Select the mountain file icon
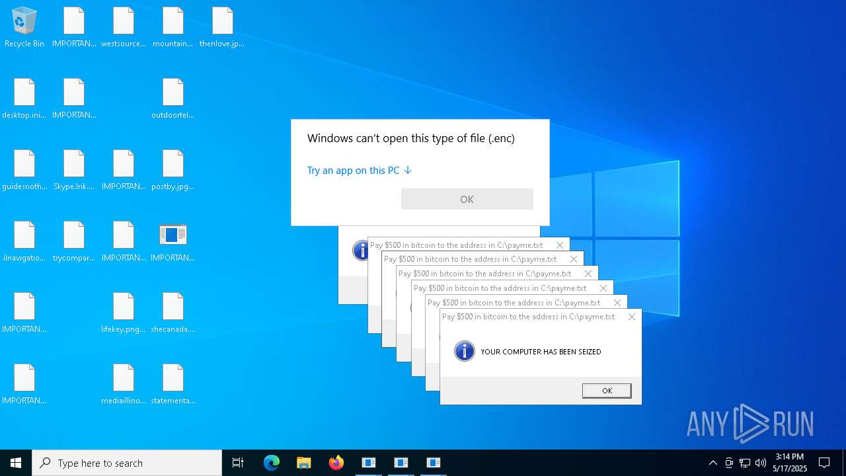 [173, 27]
